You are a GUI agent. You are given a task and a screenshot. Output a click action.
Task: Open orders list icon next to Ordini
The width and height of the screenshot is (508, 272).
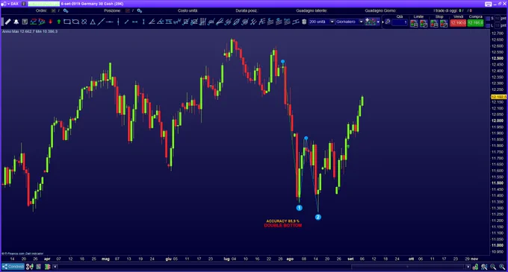66,10
